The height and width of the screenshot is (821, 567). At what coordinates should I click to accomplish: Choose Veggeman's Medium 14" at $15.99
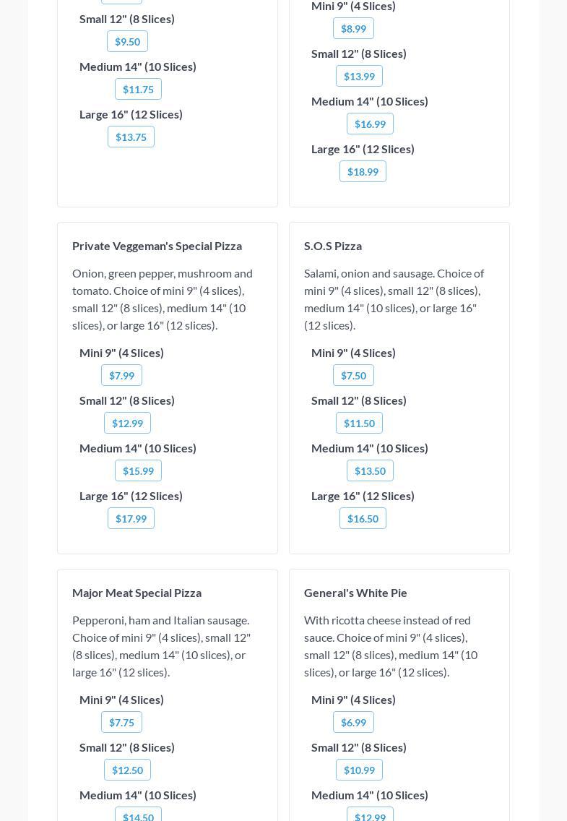coord(138,471)
